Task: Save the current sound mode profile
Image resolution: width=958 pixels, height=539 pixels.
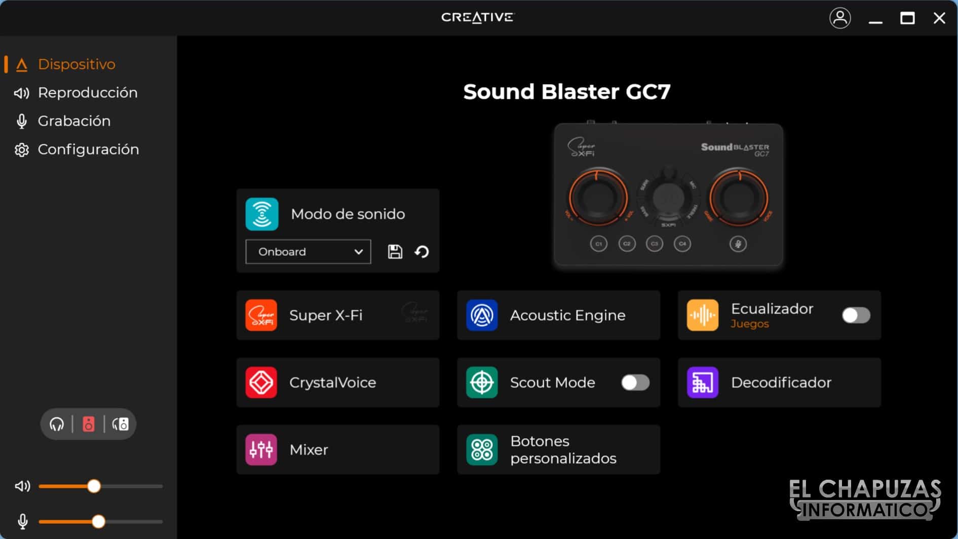Action: coord(396,251)
